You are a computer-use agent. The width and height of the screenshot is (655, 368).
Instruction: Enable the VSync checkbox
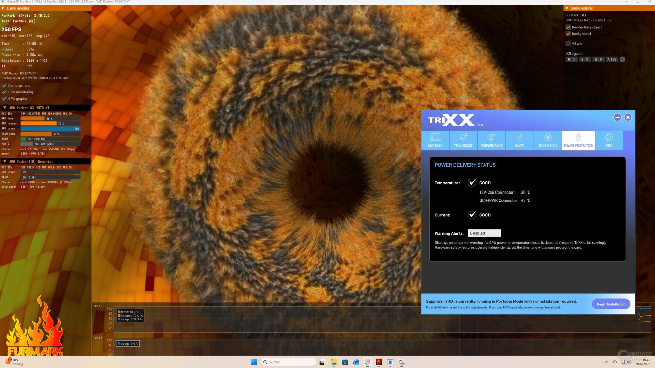(568, 44)
